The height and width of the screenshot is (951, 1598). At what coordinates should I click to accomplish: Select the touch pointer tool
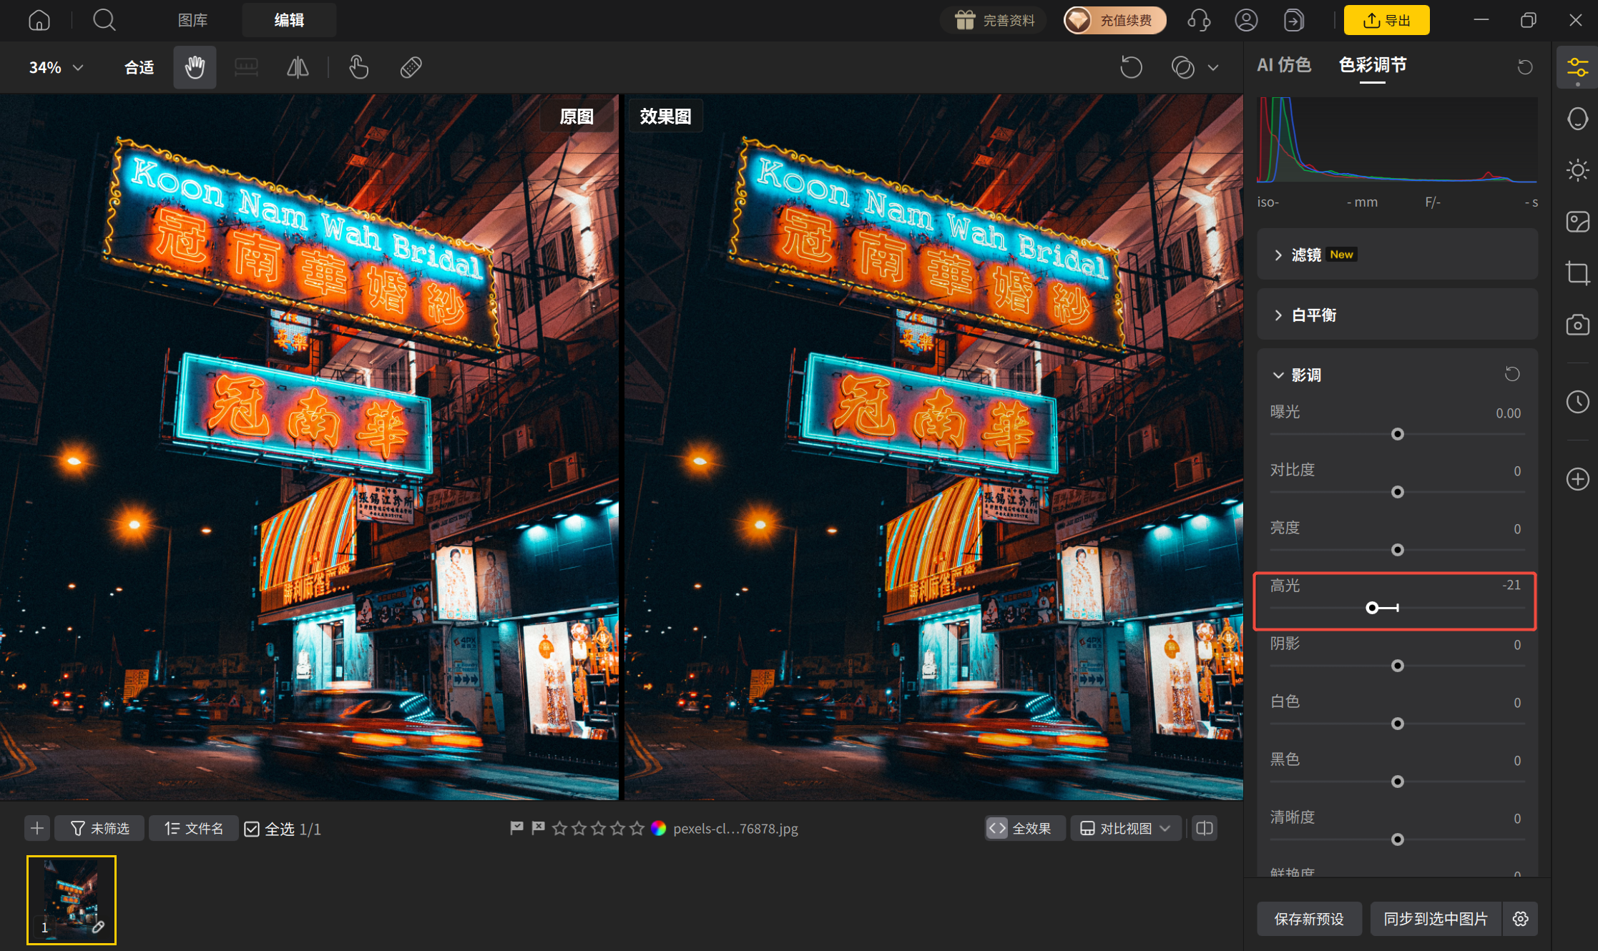coord(358,67)
